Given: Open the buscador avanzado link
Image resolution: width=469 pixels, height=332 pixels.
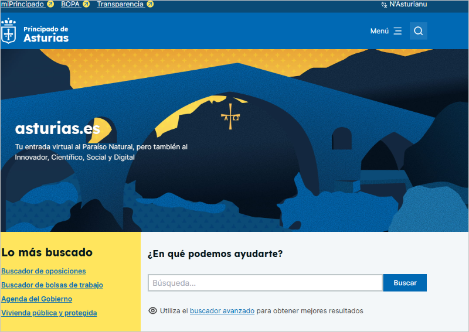Looking at the screenshot, I should (x=222, y=311).
